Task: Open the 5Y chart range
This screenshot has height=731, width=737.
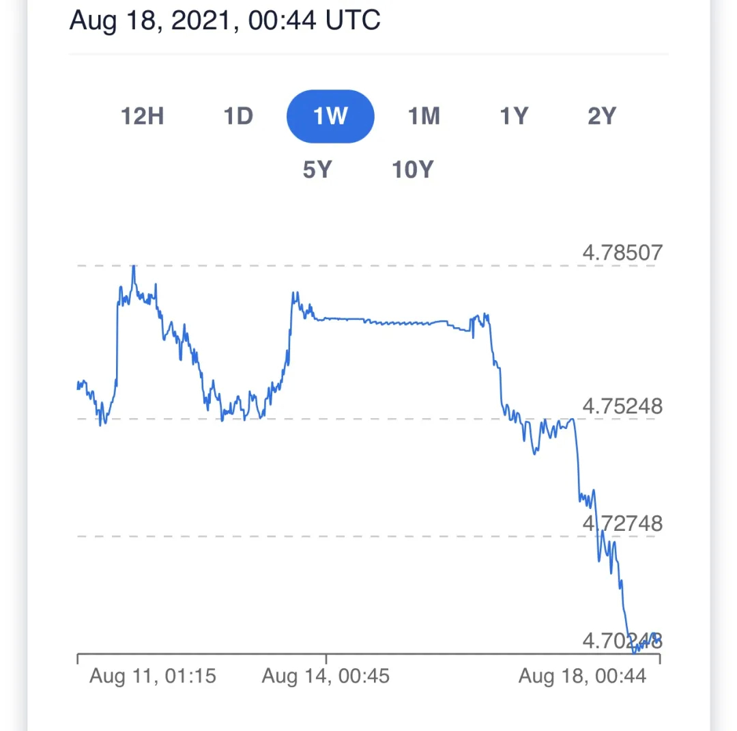Action: pyautogui.click(x=317, y=169)
